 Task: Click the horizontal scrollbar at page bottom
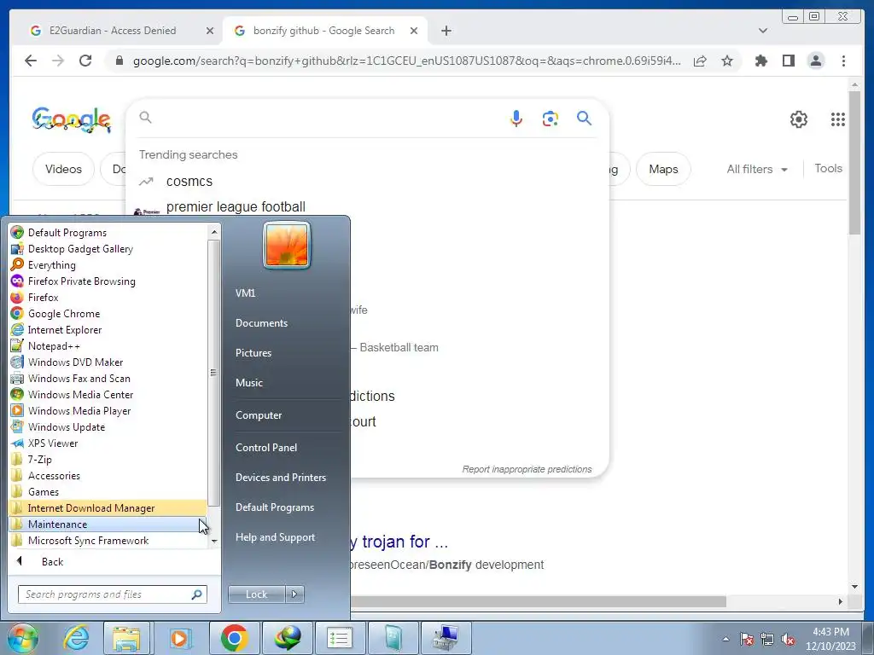tap(538, 601)
